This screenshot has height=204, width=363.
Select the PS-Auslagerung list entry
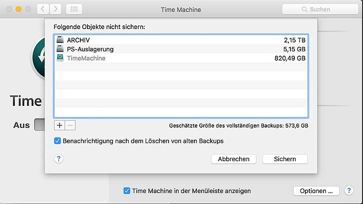[181, 49]
